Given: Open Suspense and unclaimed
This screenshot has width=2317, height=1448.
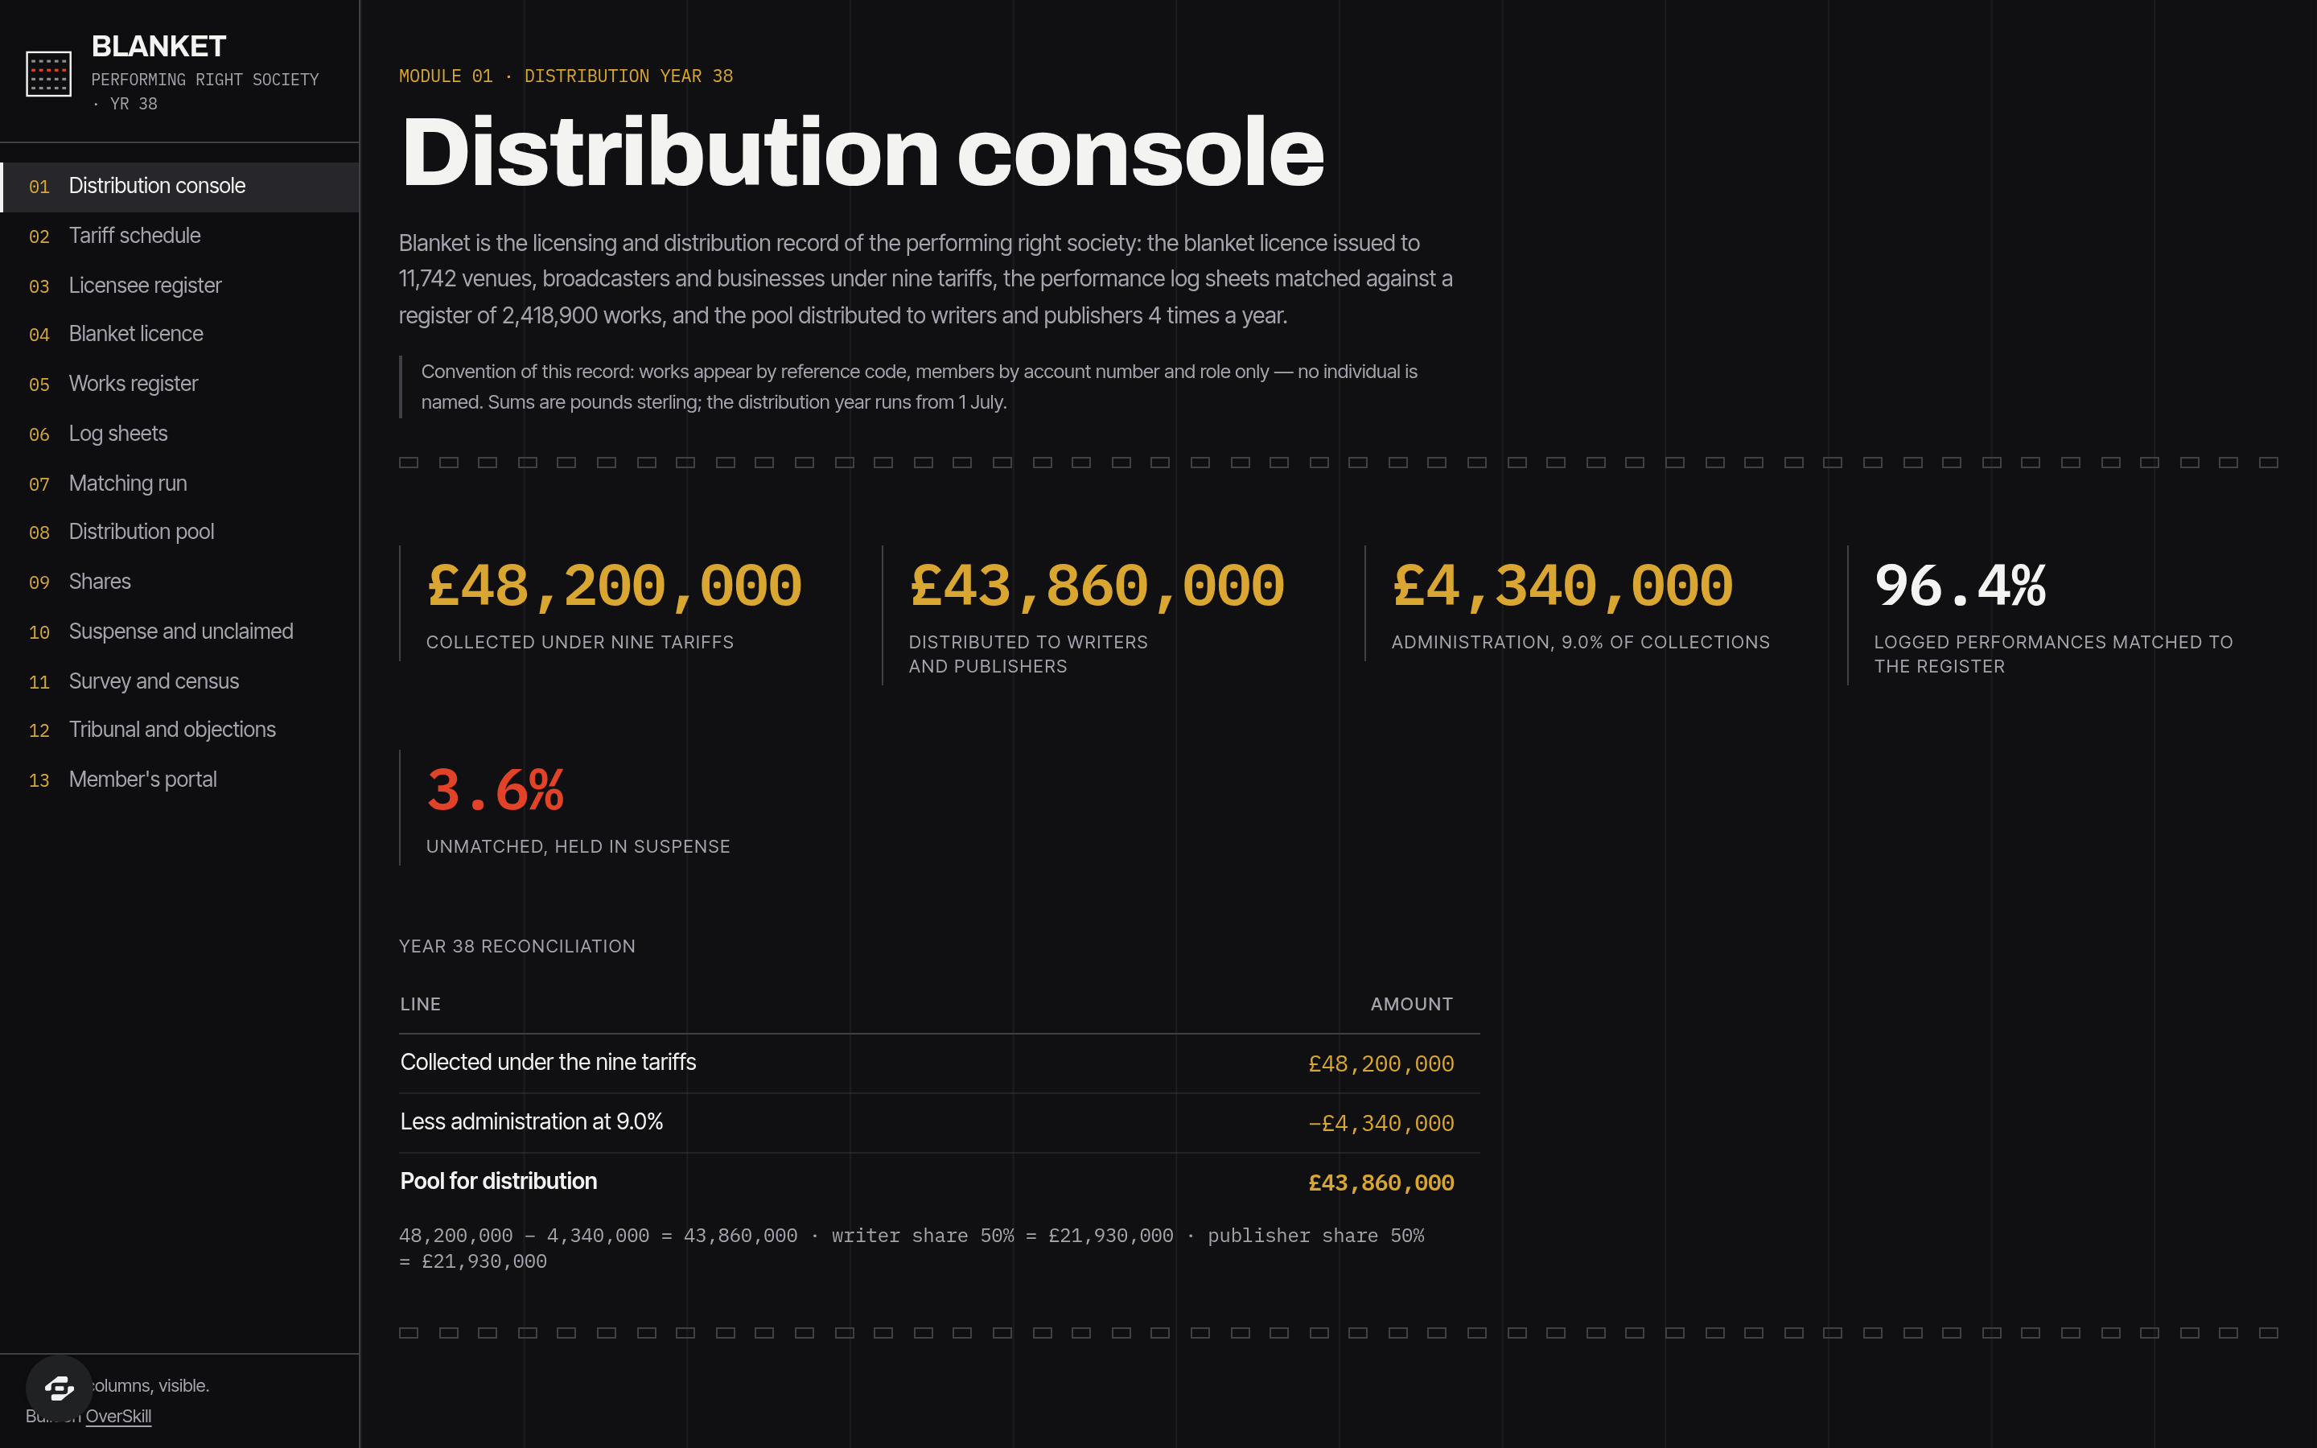Looking at the screenshot, I should (x=180, y=631).
